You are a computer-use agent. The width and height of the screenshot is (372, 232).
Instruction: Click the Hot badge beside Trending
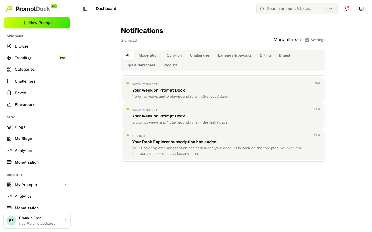pyautogui.click(x=62, y=58)
